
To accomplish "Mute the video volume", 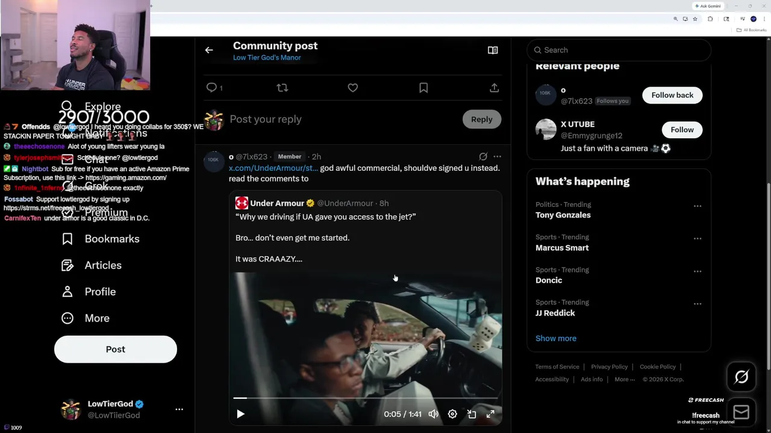I will (x=434, y=414).
